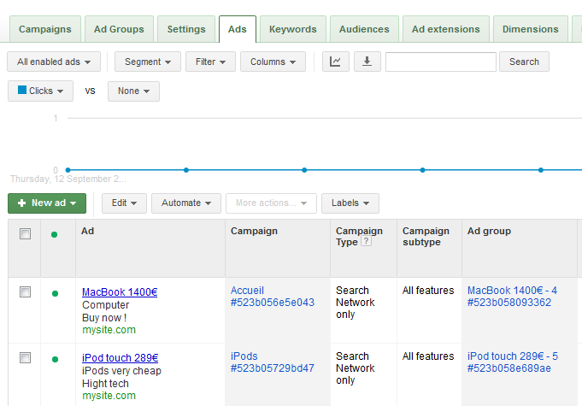582x406 pixels.
Task: Check the MacBook 1400€ ad row checkbox
Action: (x=26, y=292)
